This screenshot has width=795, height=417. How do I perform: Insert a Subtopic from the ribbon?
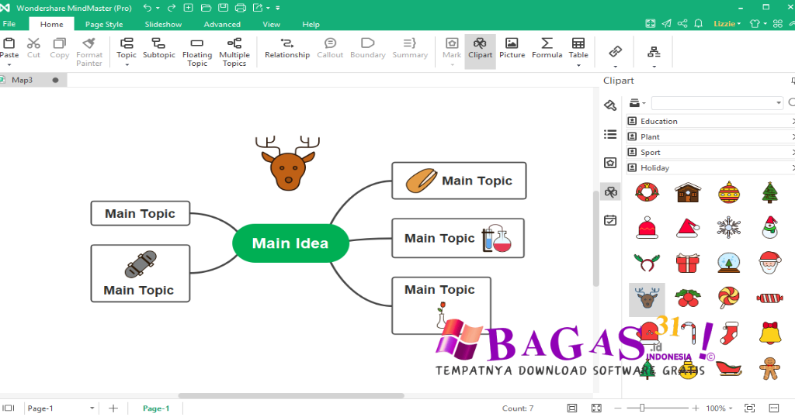click(158, 49)
